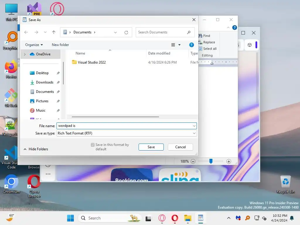Viewport: 300px width, 225px height.
Task: Open the Windows Start menu
Action: [70, 218]
